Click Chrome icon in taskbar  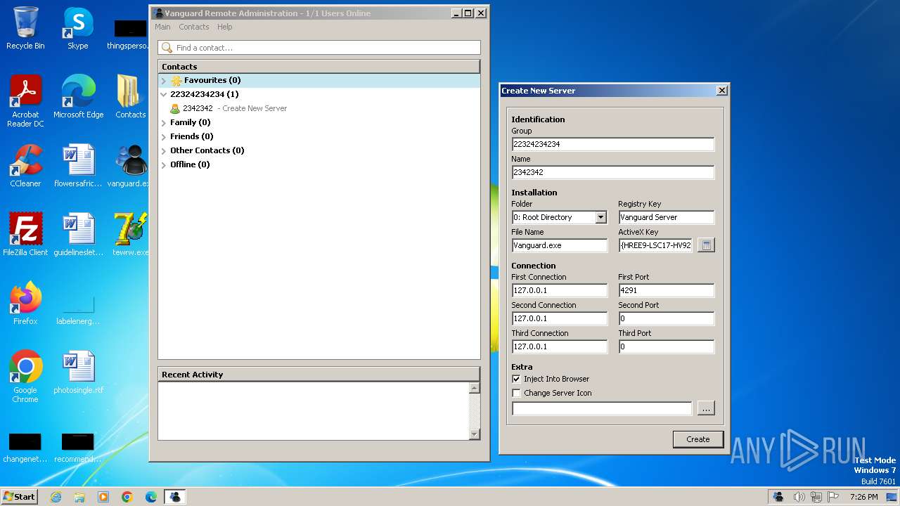click(x=127, y=497)
